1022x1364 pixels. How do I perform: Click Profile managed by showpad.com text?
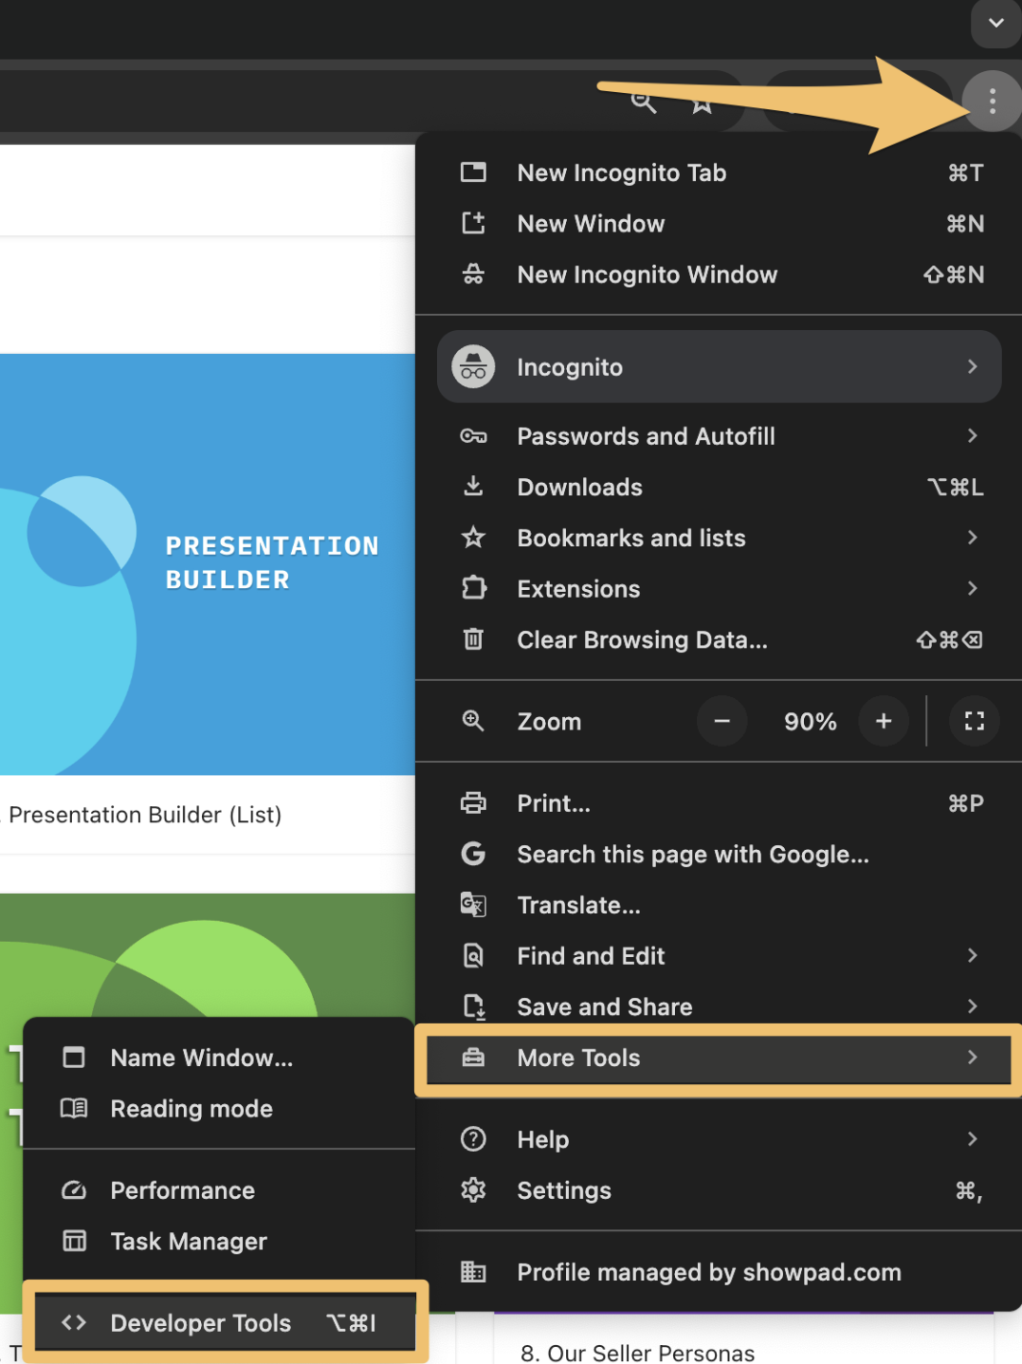click(x=709, y=1272)
